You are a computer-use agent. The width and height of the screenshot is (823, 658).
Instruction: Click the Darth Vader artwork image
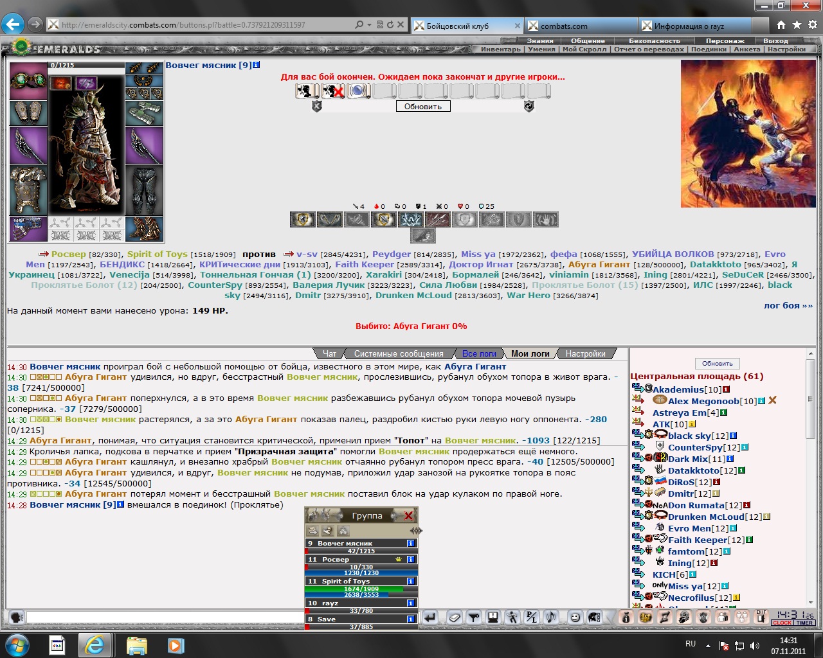click(748, 134)
